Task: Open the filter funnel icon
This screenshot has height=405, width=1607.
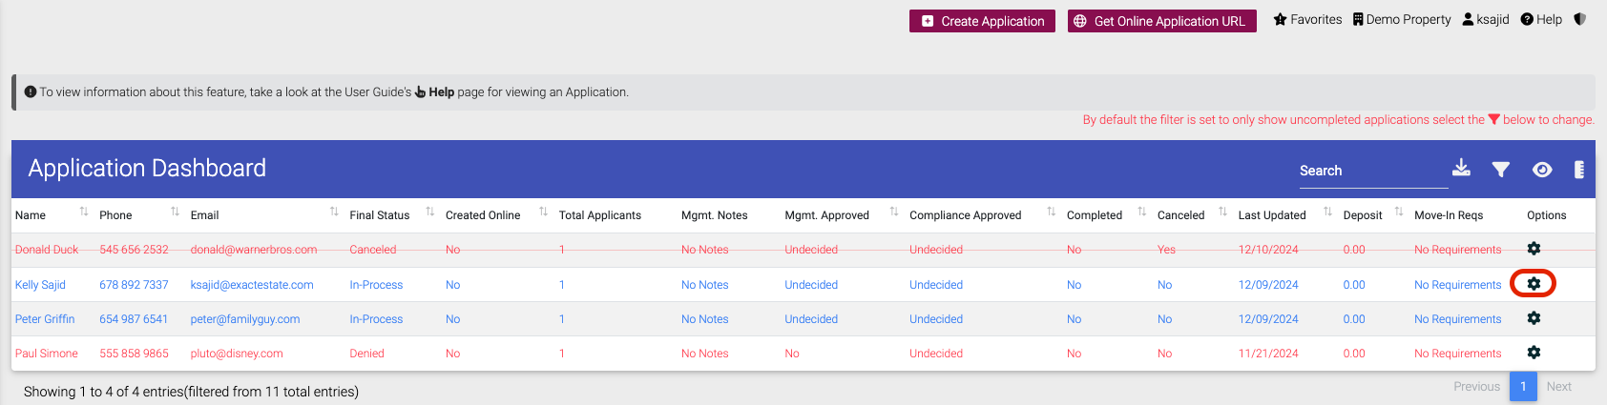Action: click(x=1501, y=170)
